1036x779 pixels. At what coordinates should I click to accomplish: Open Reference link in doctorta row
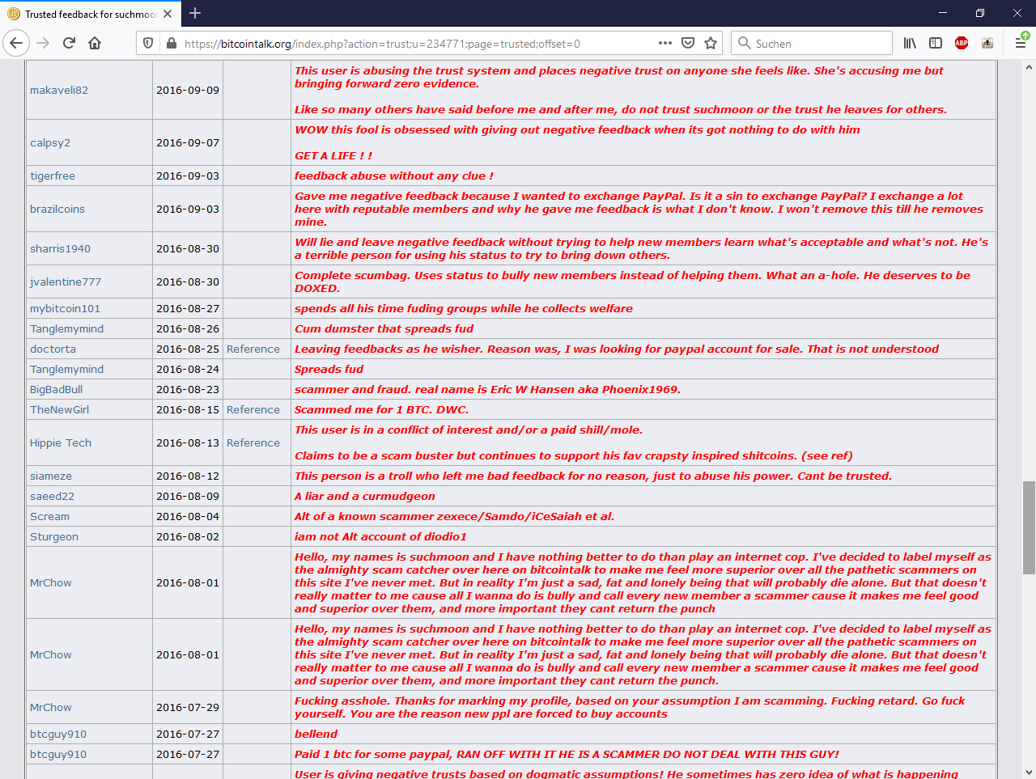tap(253, 349)
